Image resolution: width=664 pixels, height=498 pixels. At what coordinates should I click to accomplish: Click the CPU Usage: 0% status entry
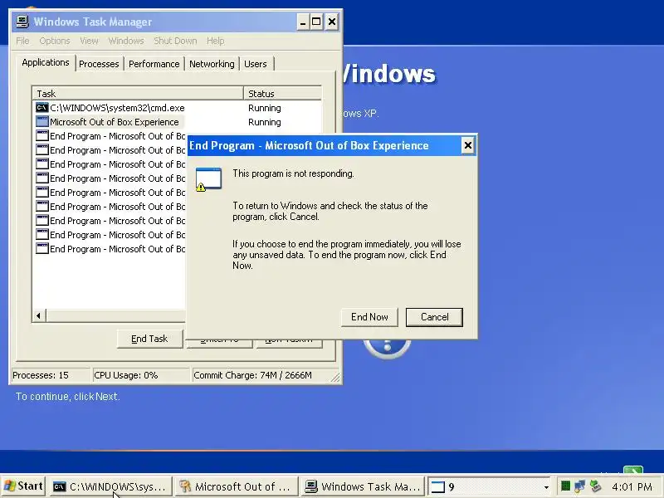point(140,375)
